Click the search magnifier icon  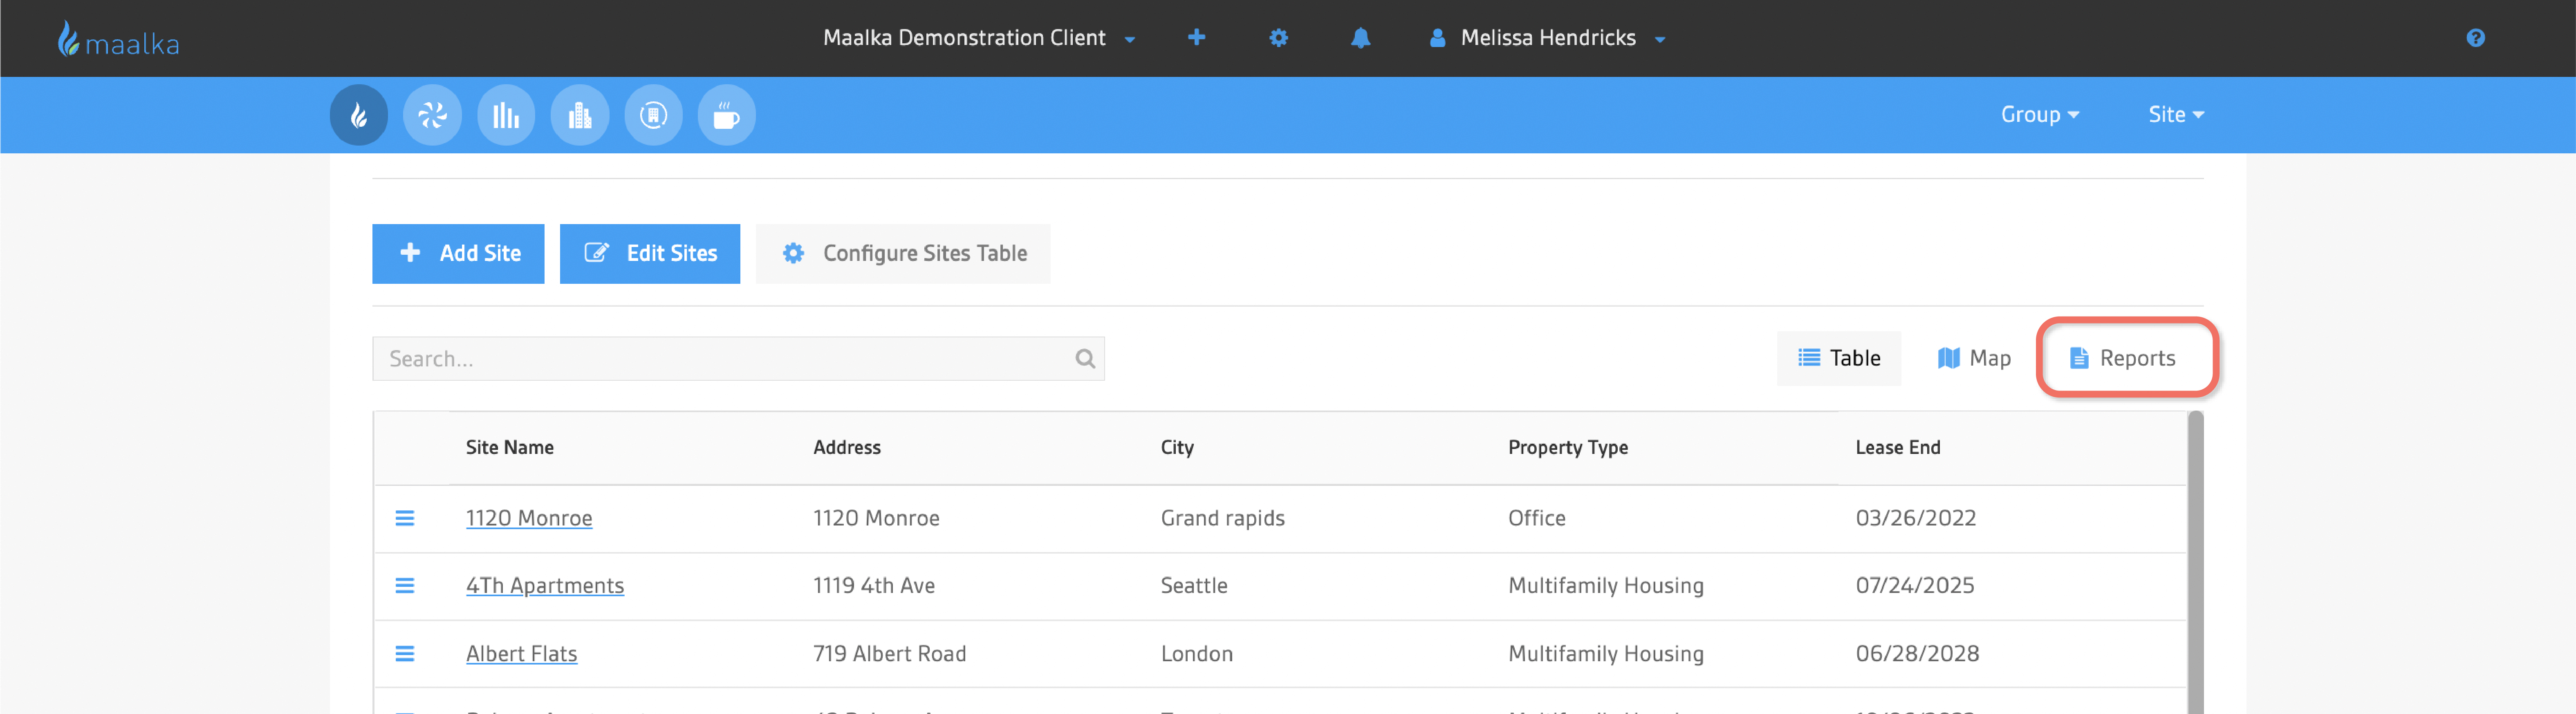click(x=1085, y=359)
